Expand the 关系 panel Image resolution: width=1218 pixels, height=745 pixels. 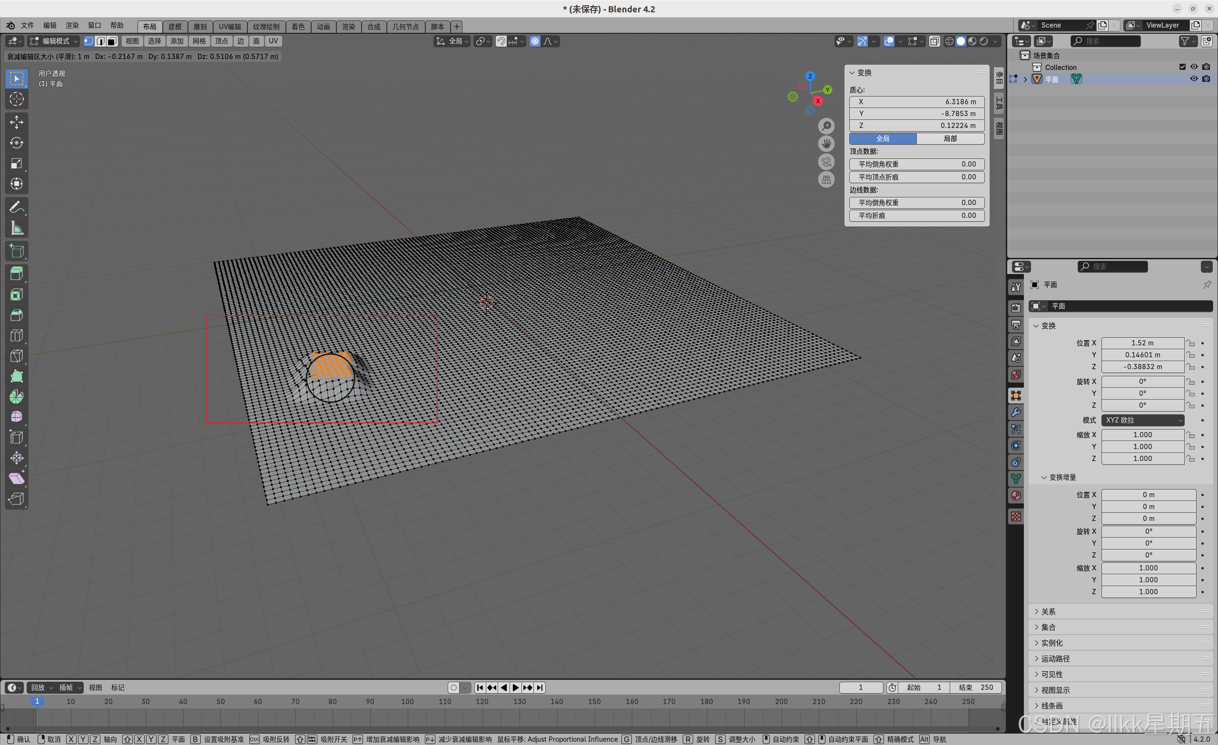[1048, 611]
